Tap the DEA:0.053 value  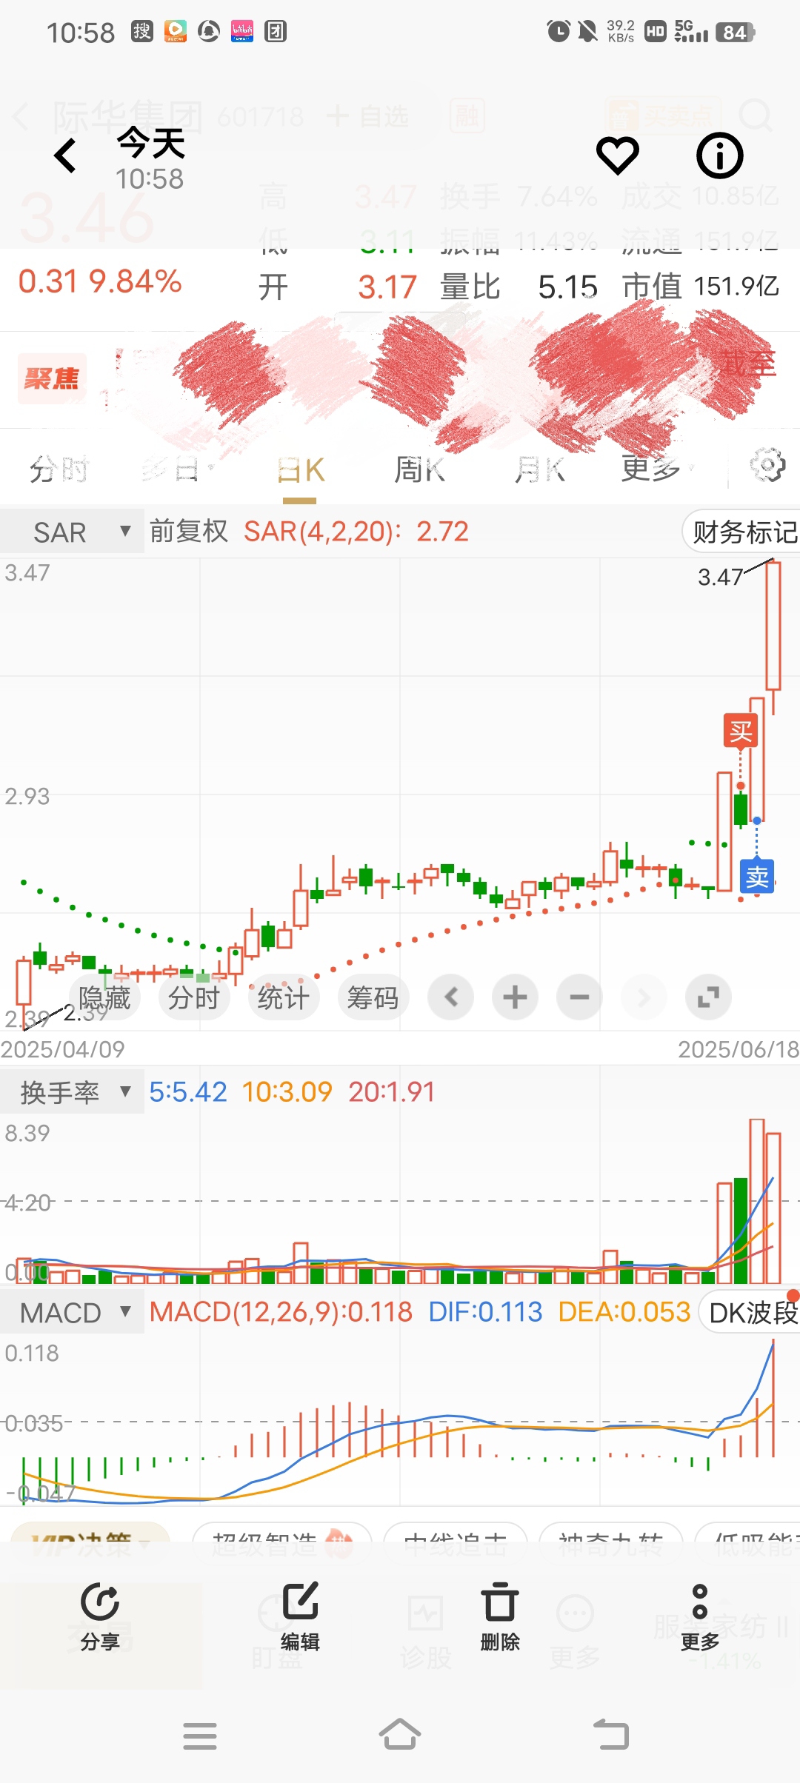pyautogui.click(x=624, y=1312)
